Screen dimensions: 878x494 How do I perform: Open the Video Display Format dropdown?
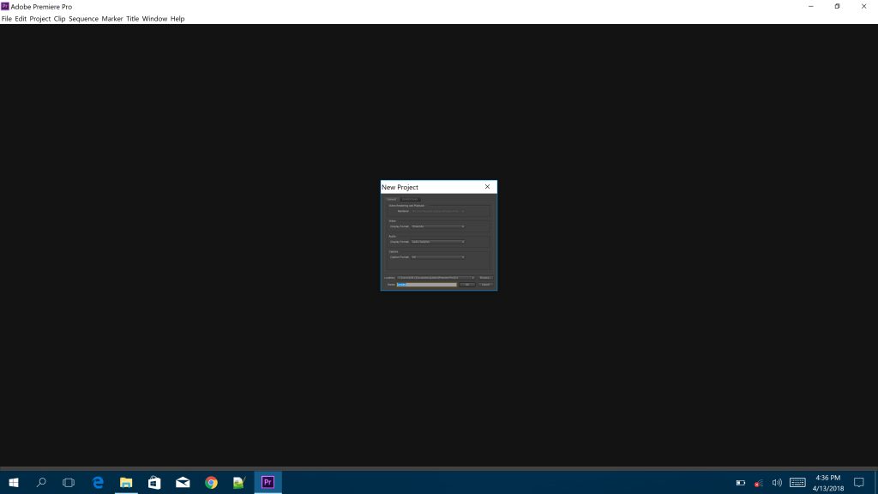tap(438, 226)
